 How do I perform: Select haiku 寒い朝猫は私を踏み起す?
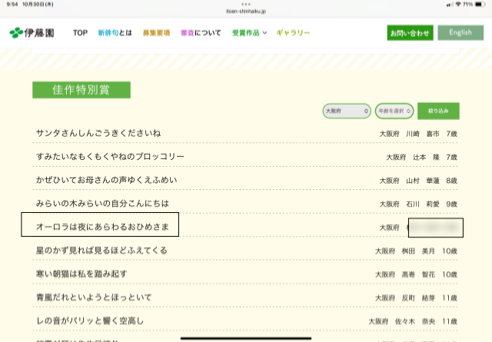[81, 274]
